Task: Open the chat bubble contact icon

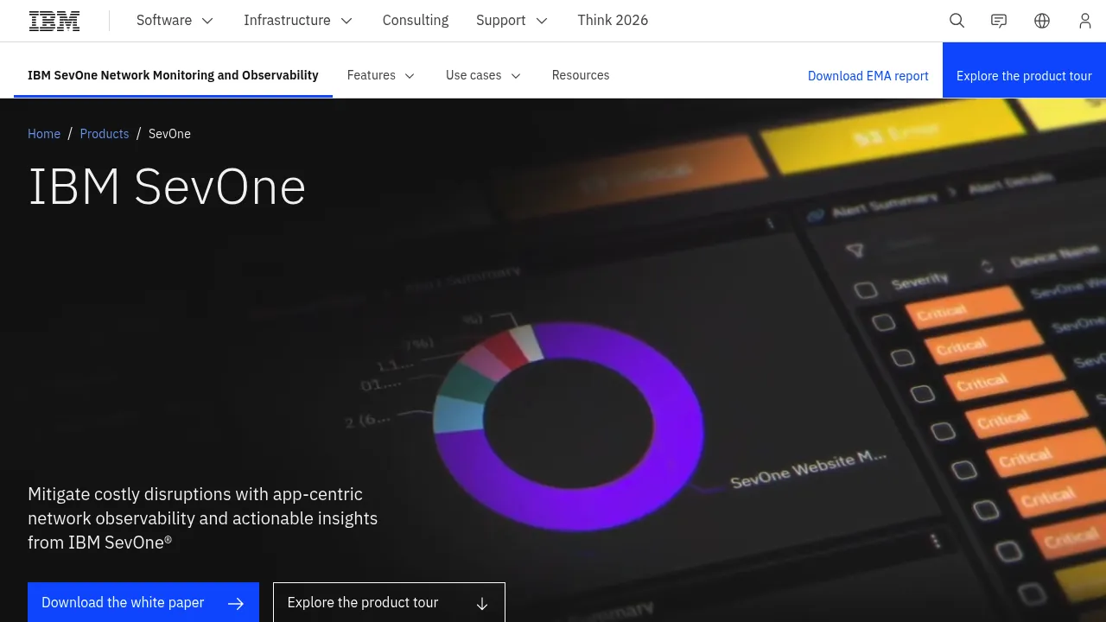Action: (x=999, y=21)
